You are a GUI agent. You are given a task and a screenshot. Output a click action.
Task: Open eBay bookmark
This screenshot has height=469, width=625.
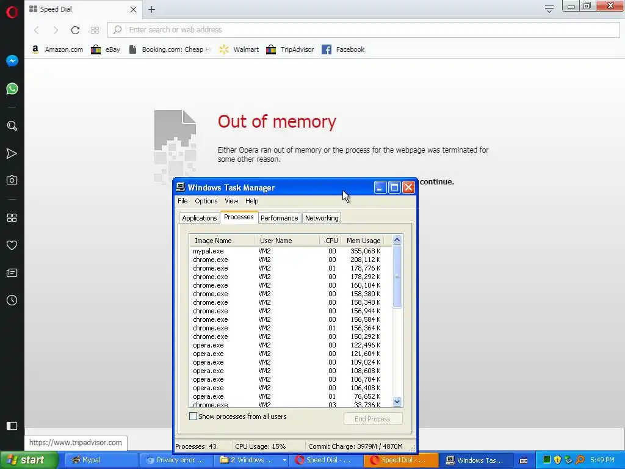tap(105, 49)
